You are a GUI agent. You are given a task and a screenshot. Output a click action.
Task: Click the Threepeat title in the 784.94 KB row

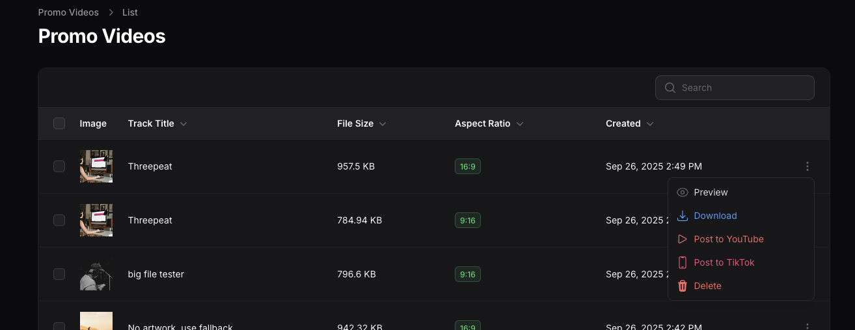[x=150, y=220]
